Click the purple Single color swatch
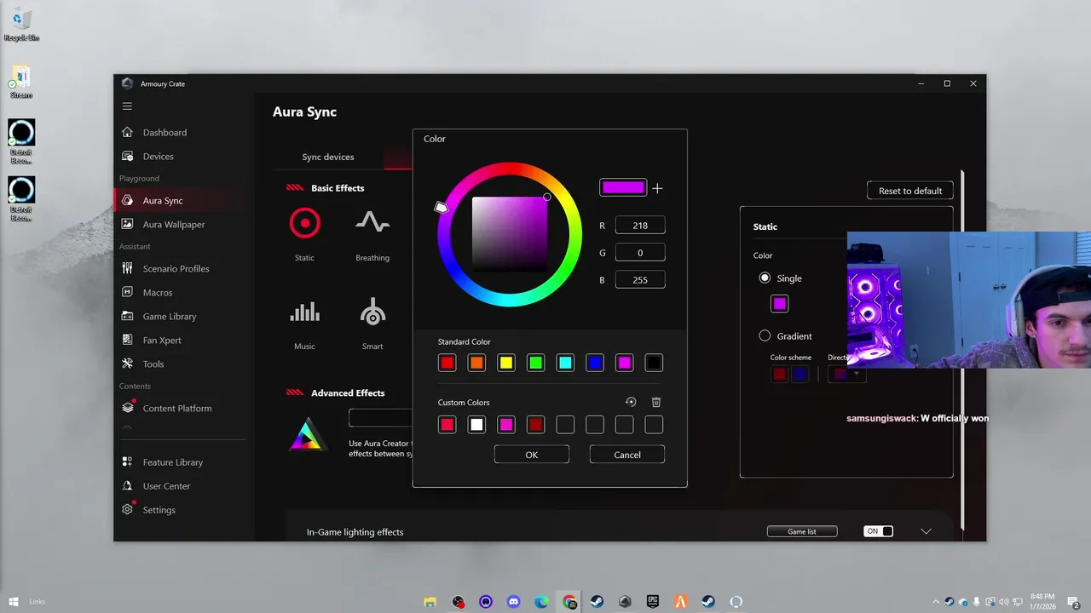The height and width of the screenshot is (613, 1091). [x=780, y=304]
